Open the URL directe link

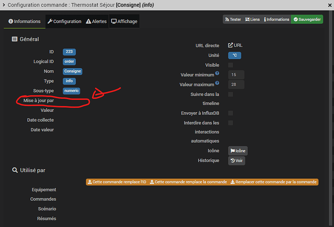click(235, 45)
